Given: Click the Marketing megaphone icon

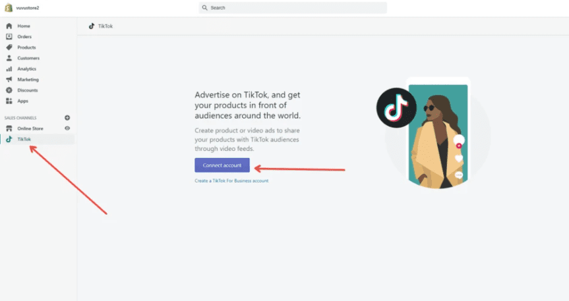Looking at the screenshot, I should tap(9, 80).
